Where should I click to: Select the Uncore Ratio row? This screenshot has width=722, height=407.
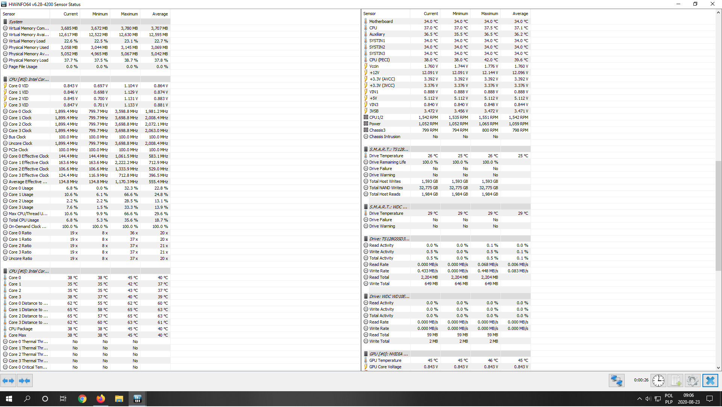(86, 258)
